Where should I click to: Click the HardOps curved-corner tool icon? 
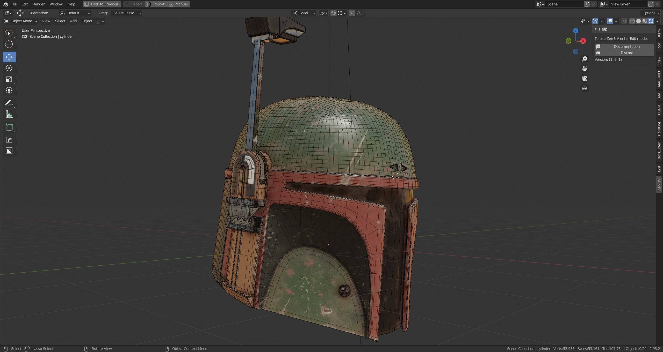(x=9, y=140)
